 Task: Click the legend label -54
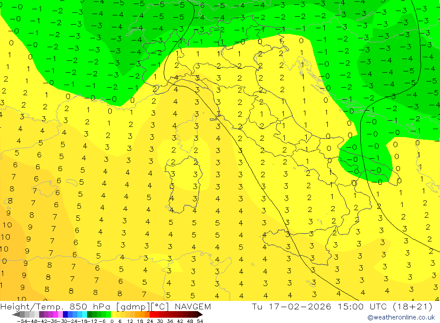point(22,321)
